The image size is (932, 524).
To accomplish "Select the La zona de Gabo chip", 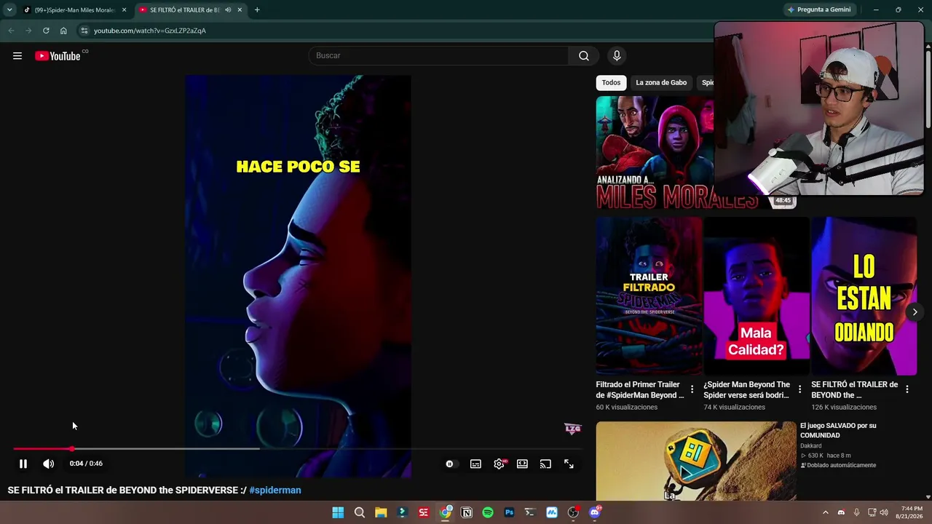I will point(661,82).
